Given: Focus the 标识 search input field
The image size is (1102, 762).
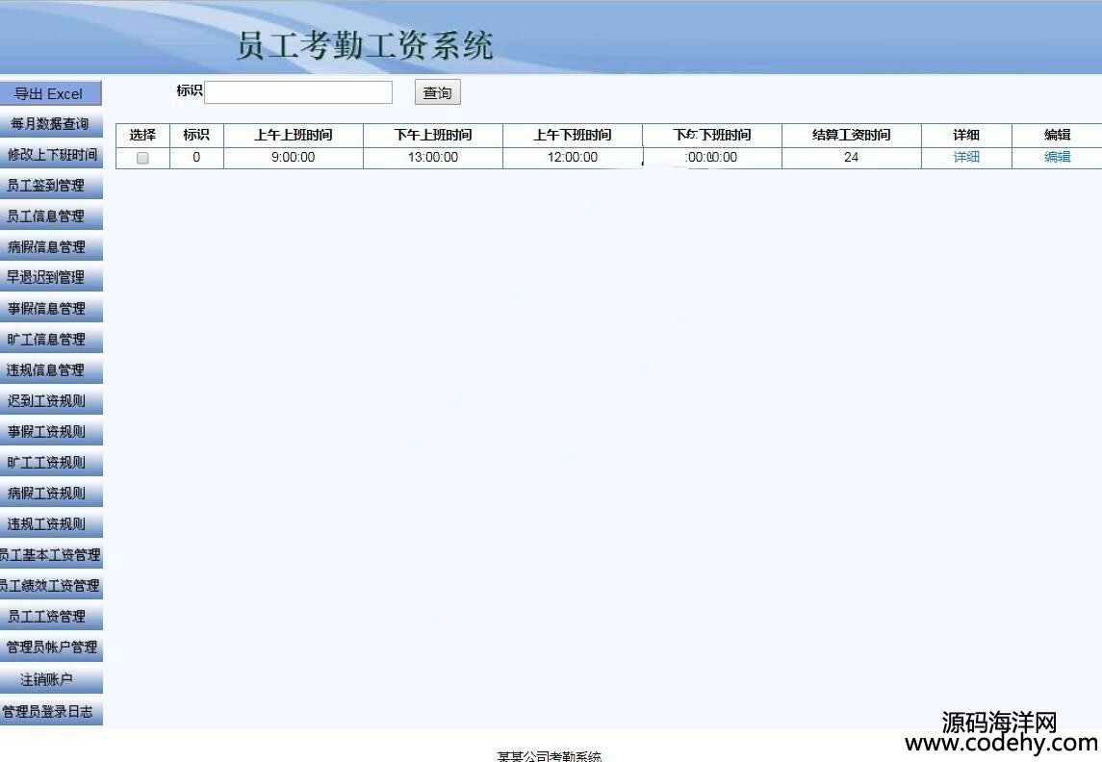Looking at the screenshot, I should pyautogui.click(x=298, y=92).
